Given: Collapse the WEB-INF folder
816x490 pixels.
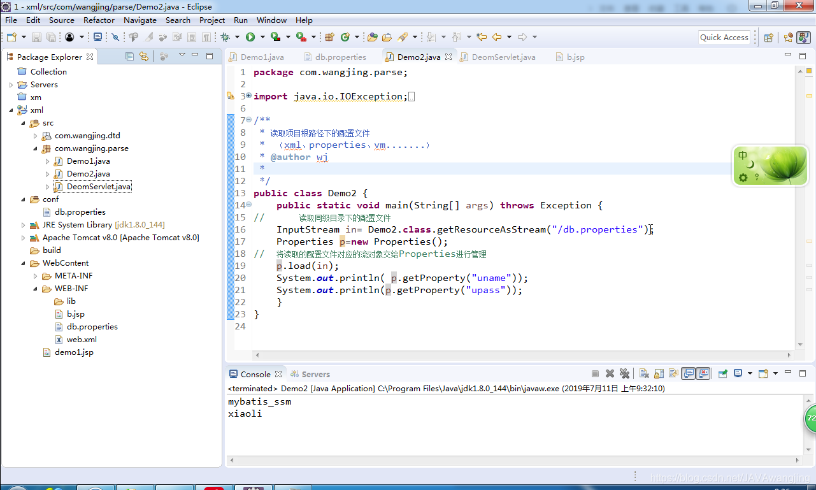Looking at the screenshot, I should click(35, 289).
